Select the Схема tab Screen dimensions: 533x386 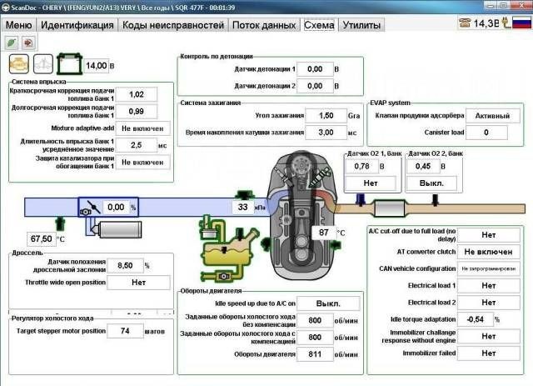319,25
